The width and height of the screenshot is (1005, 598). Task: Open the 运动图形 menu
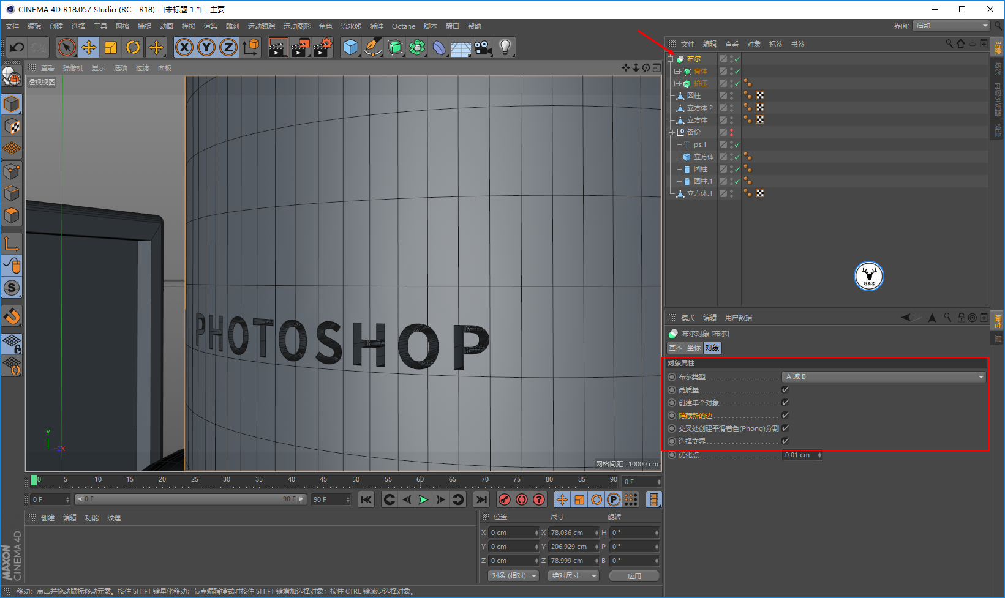pyautogui.click(x=297, y=26)
